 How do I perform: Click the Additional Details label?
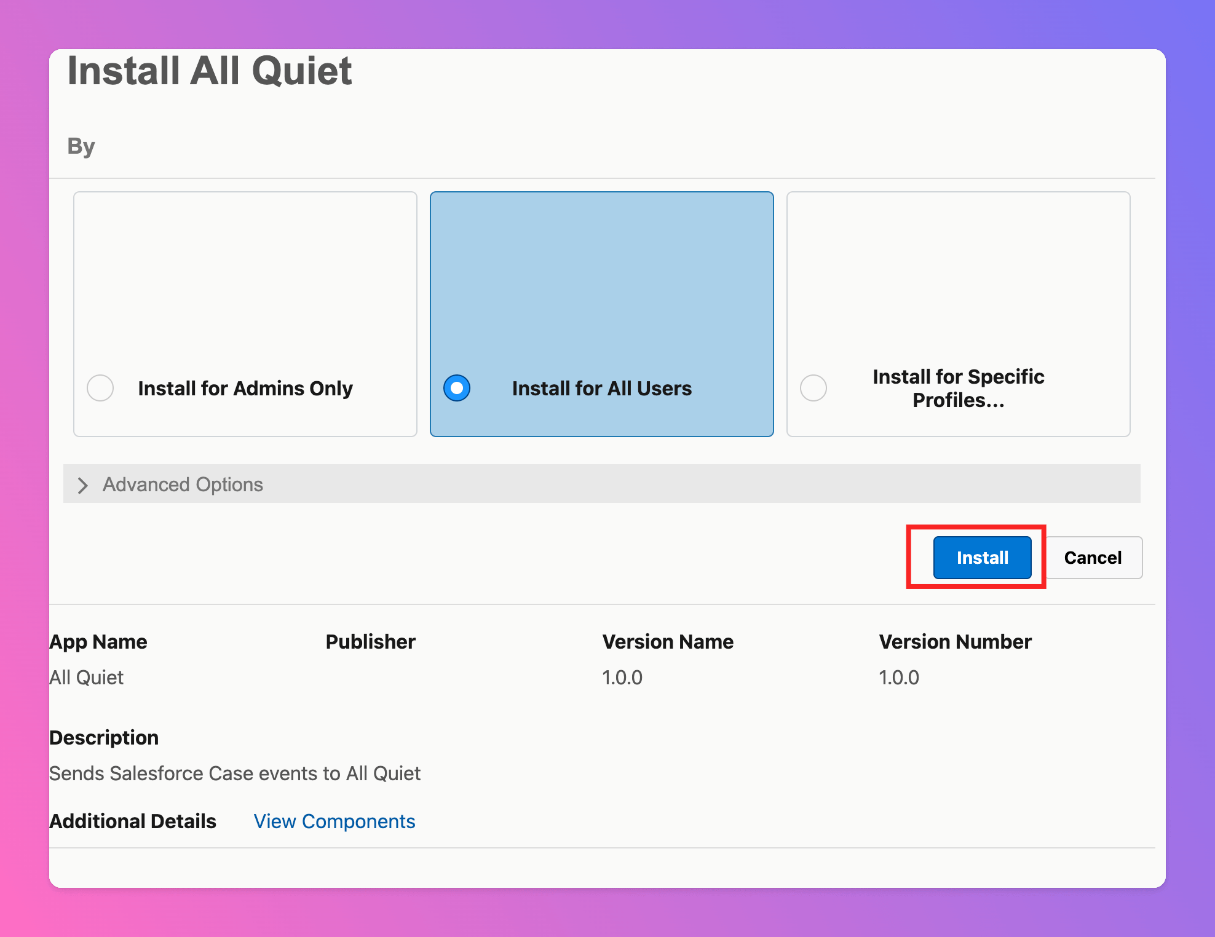pyautogui.click(x=133, y=821)
